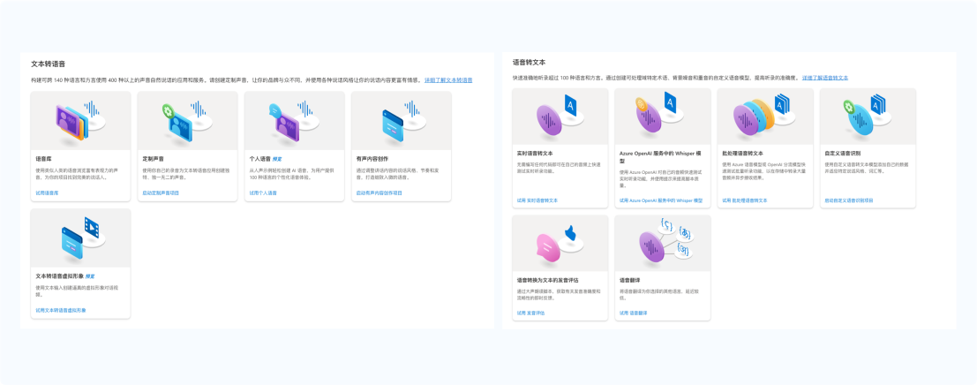Select the 启动定制声音项目 link

(x=161, y=192)
